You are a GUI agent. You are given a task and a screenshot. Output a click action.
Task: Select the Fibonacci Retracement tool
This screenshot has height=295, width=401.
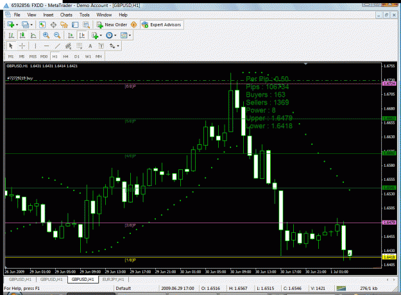coord(79,46)
